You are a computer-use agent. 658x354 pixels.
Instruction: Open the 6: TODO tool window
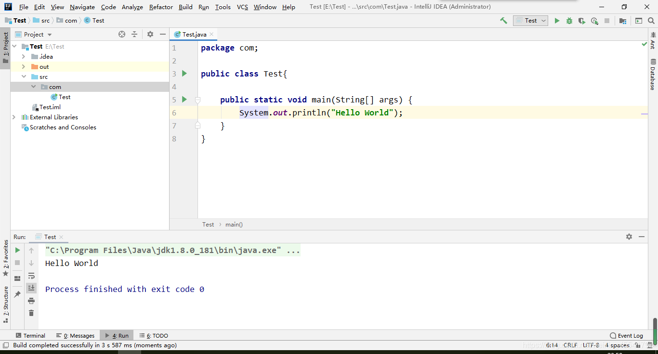coord(154,336)
